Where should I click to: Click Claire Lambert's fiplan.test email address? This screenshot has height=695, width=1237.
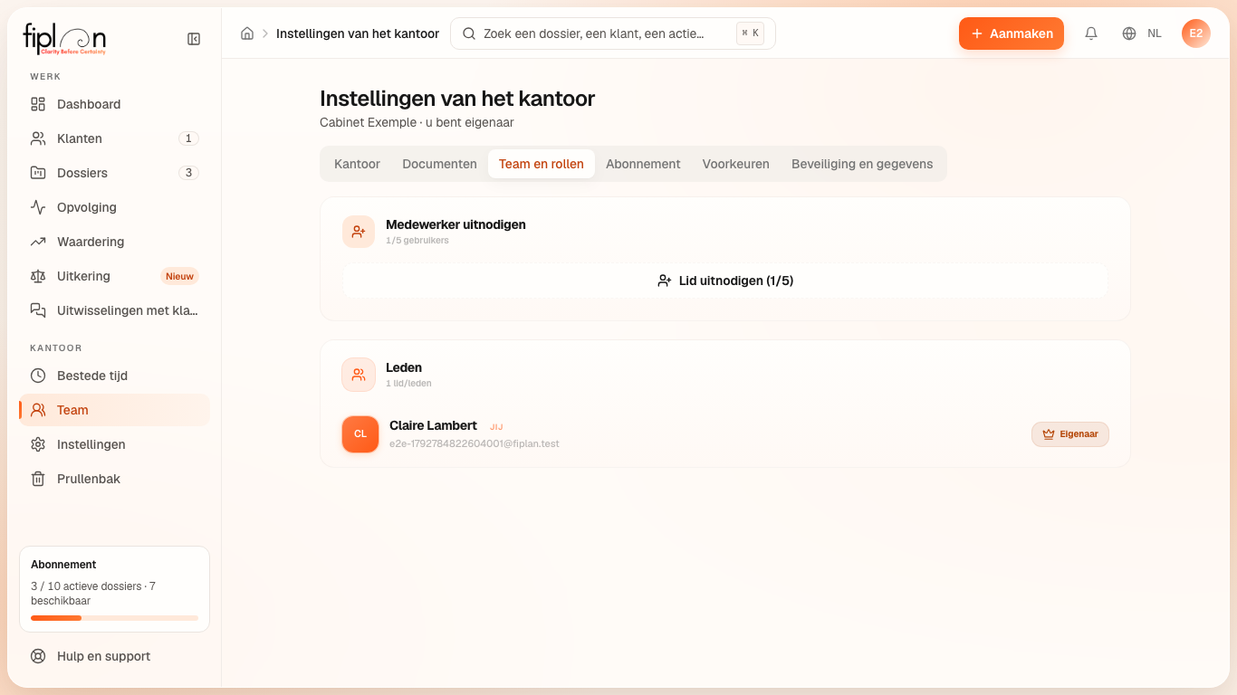point(475,443)
